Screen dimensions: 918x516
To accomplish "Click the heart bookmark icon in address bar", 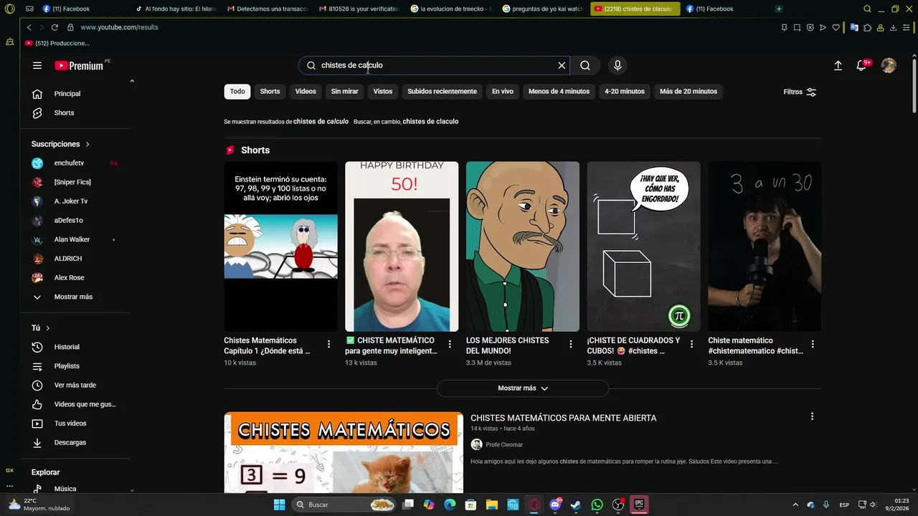I will 836,27.
